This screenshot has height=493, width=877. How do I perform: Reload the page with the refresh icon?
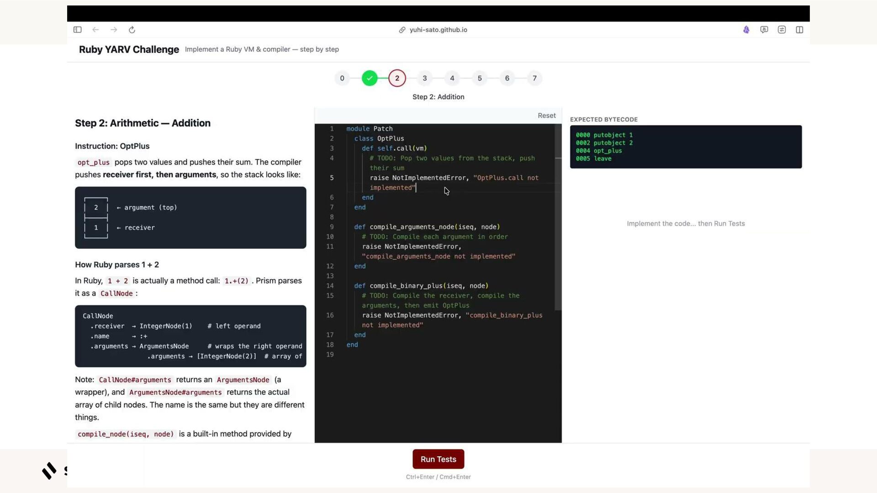132,30
